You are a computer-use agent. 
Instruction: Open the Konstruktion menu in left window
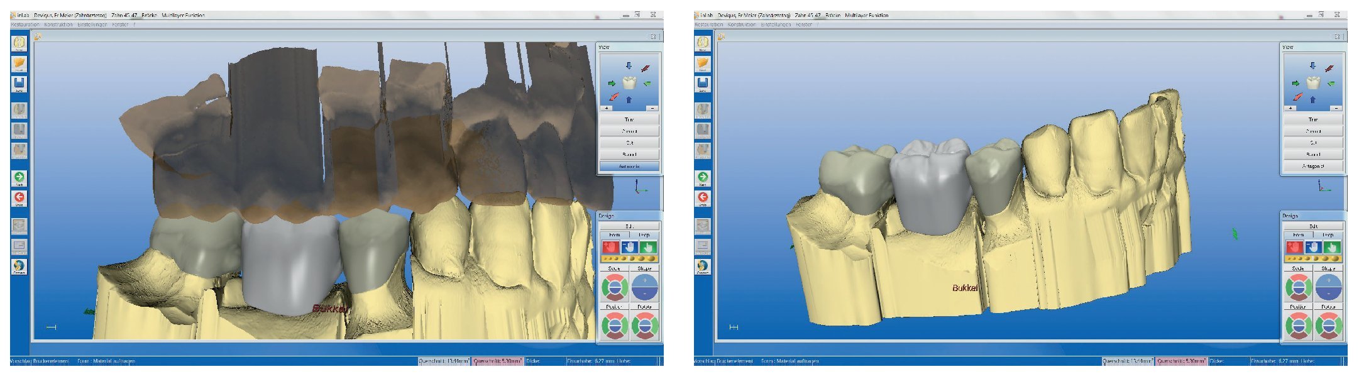click(58, 25)
